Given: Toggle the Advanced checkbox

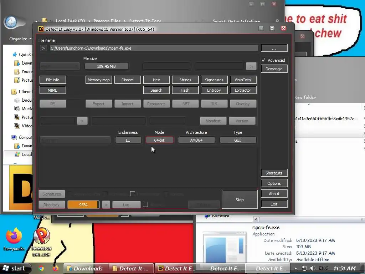Looking at the screenshot, I should pos(263,60).
